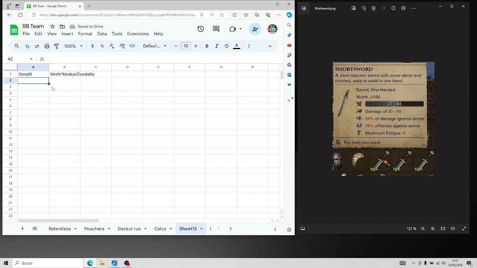Open the Name box A2 dropdown
Viewport: 477px width, 268px height.
[x=31, y=59]
